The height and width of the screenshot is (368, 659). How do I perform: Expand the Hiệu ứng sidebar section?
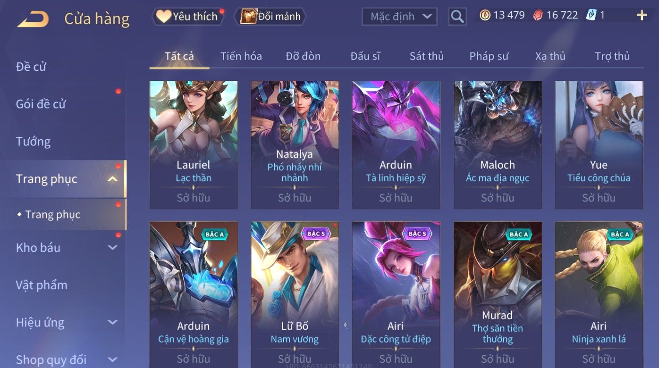pos(112,322)
